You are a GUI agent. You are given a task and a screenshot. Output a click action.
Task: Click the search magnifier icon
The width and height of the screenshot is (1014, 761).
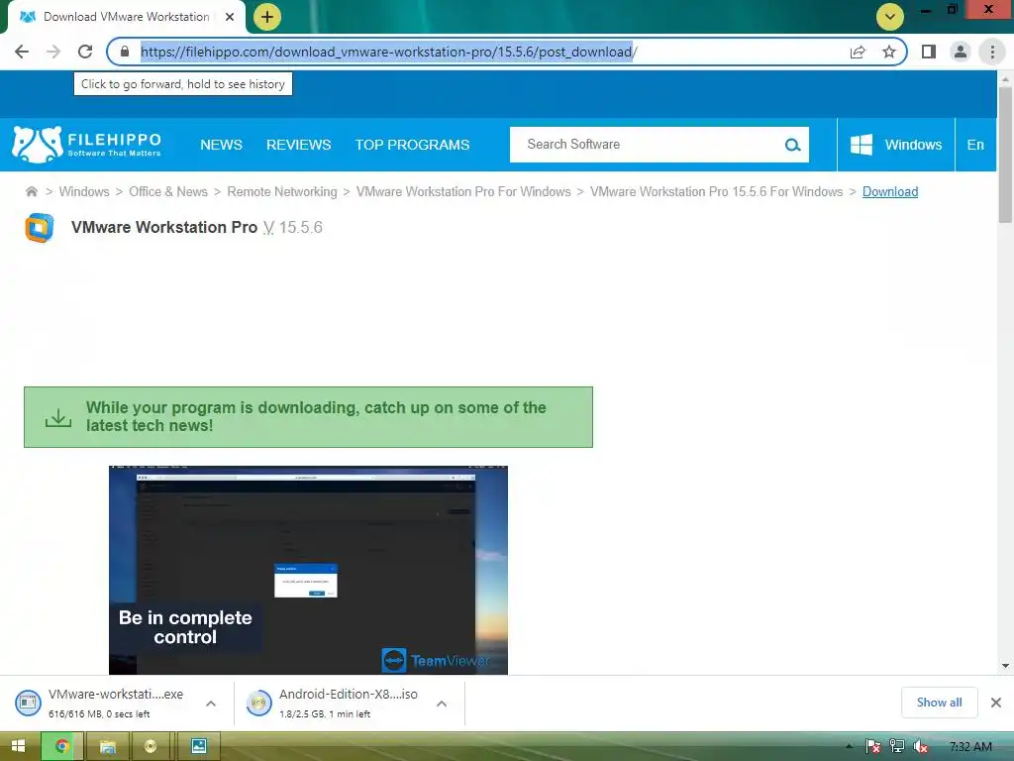click(x=793, y=145)
